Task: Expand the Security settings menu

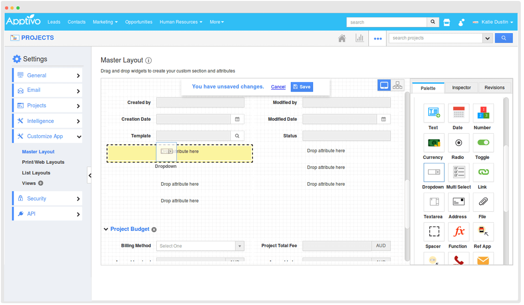Action: click(47, 198)
